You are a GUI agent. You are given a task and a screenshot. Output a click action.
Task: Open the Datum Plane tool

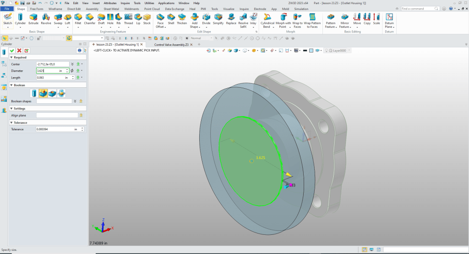click(389, 19)
